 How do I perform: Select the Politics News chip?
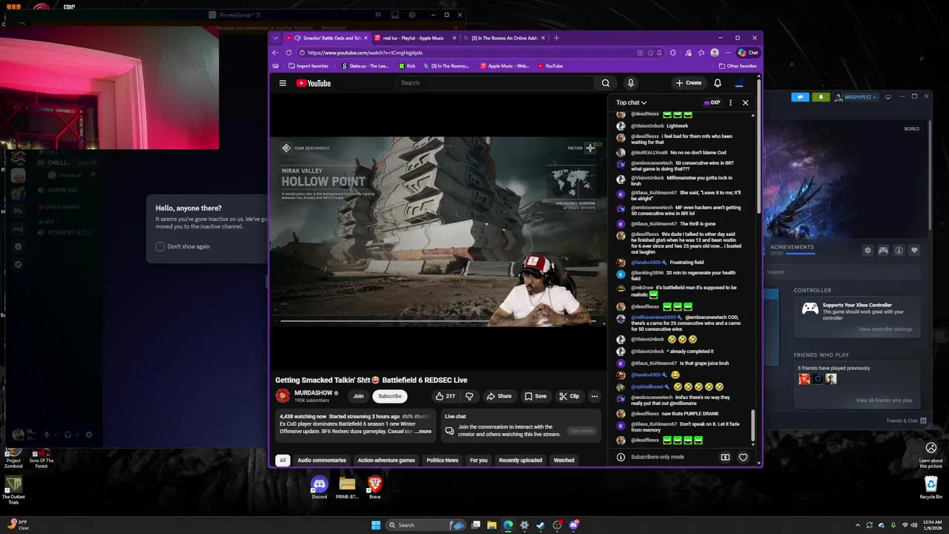[x=442, y=460]
